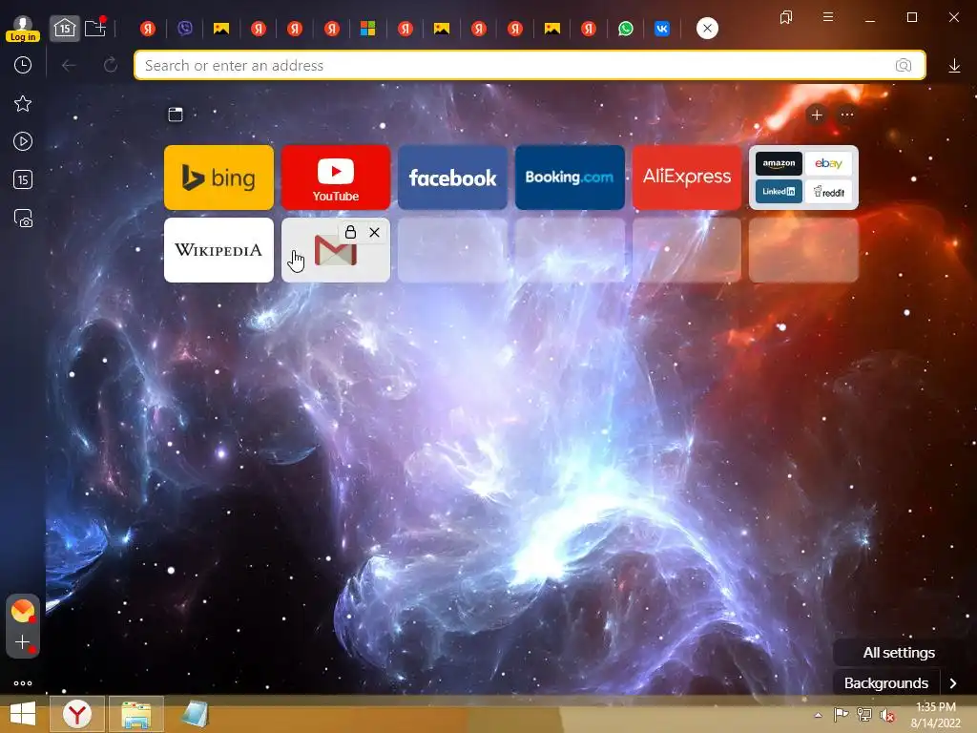Open the Action Center flag icon

841,715
